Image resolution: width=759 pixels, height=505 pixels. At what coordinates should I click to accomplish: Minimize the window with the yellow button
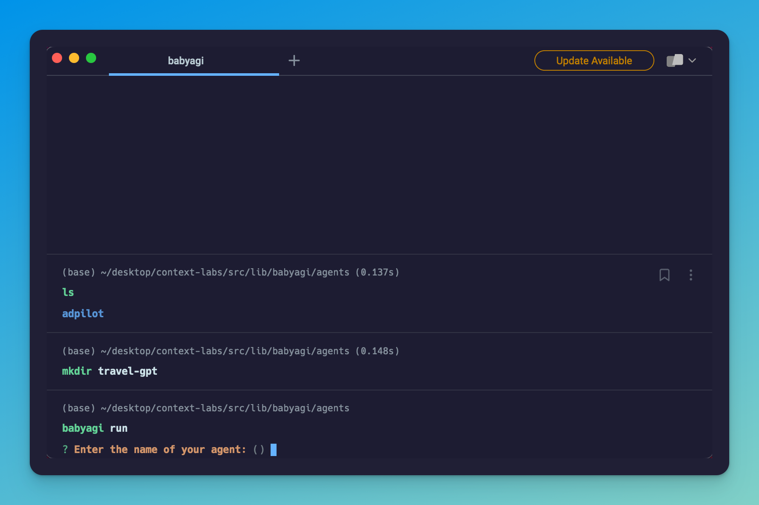pos(74,58)
